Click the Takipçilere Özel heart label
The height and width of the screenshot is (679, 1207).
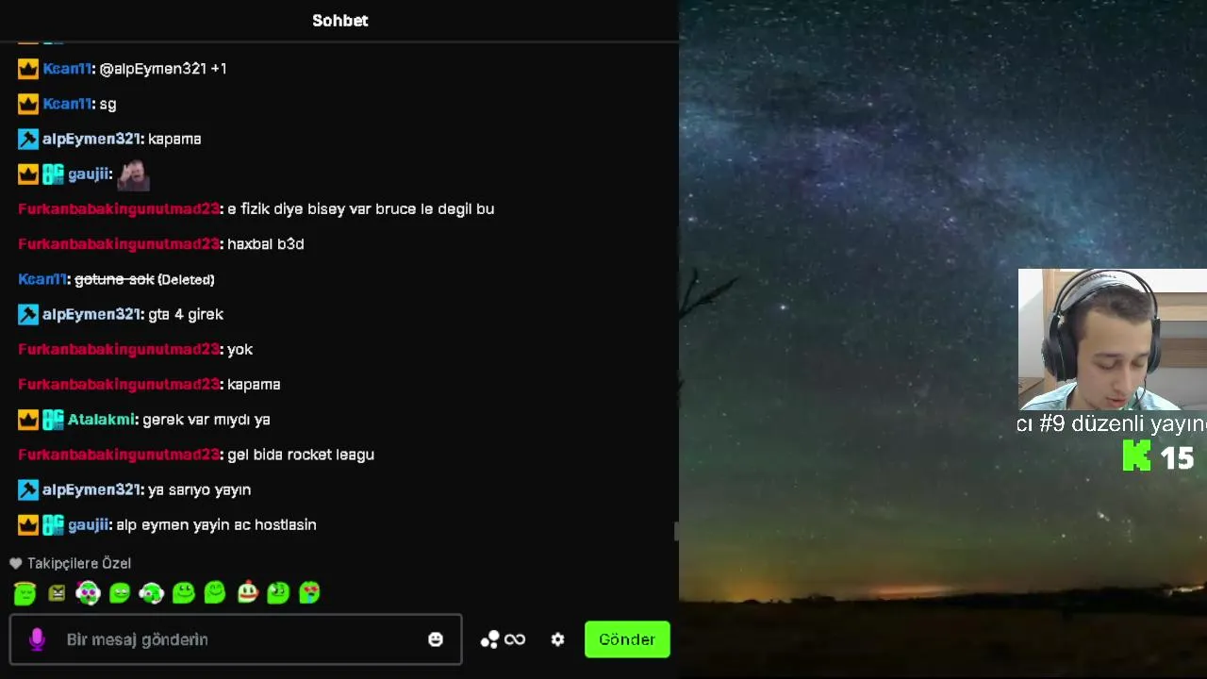pos(71,563)
